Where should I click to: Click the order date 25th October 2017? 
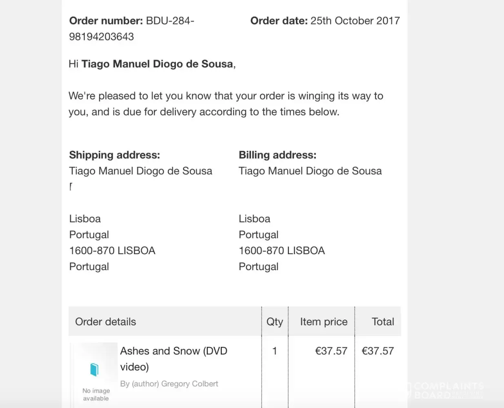click(x=355, y=21)
